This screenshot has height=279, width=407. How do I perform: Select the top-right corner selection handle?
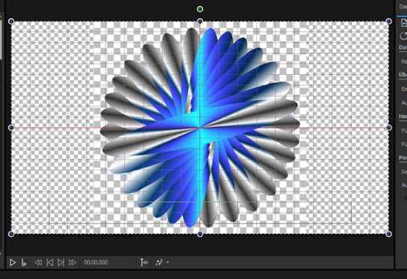click(389, 21)
